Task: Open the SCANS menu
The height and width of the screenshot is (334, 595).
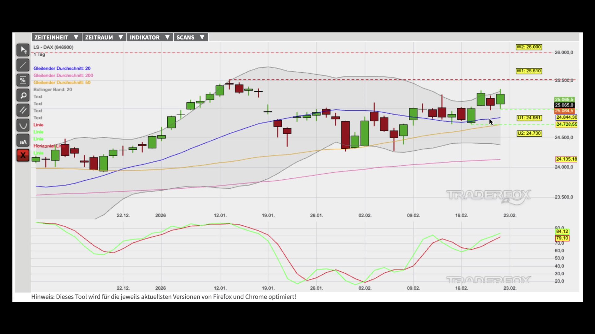Action: [x=190, y=37]
